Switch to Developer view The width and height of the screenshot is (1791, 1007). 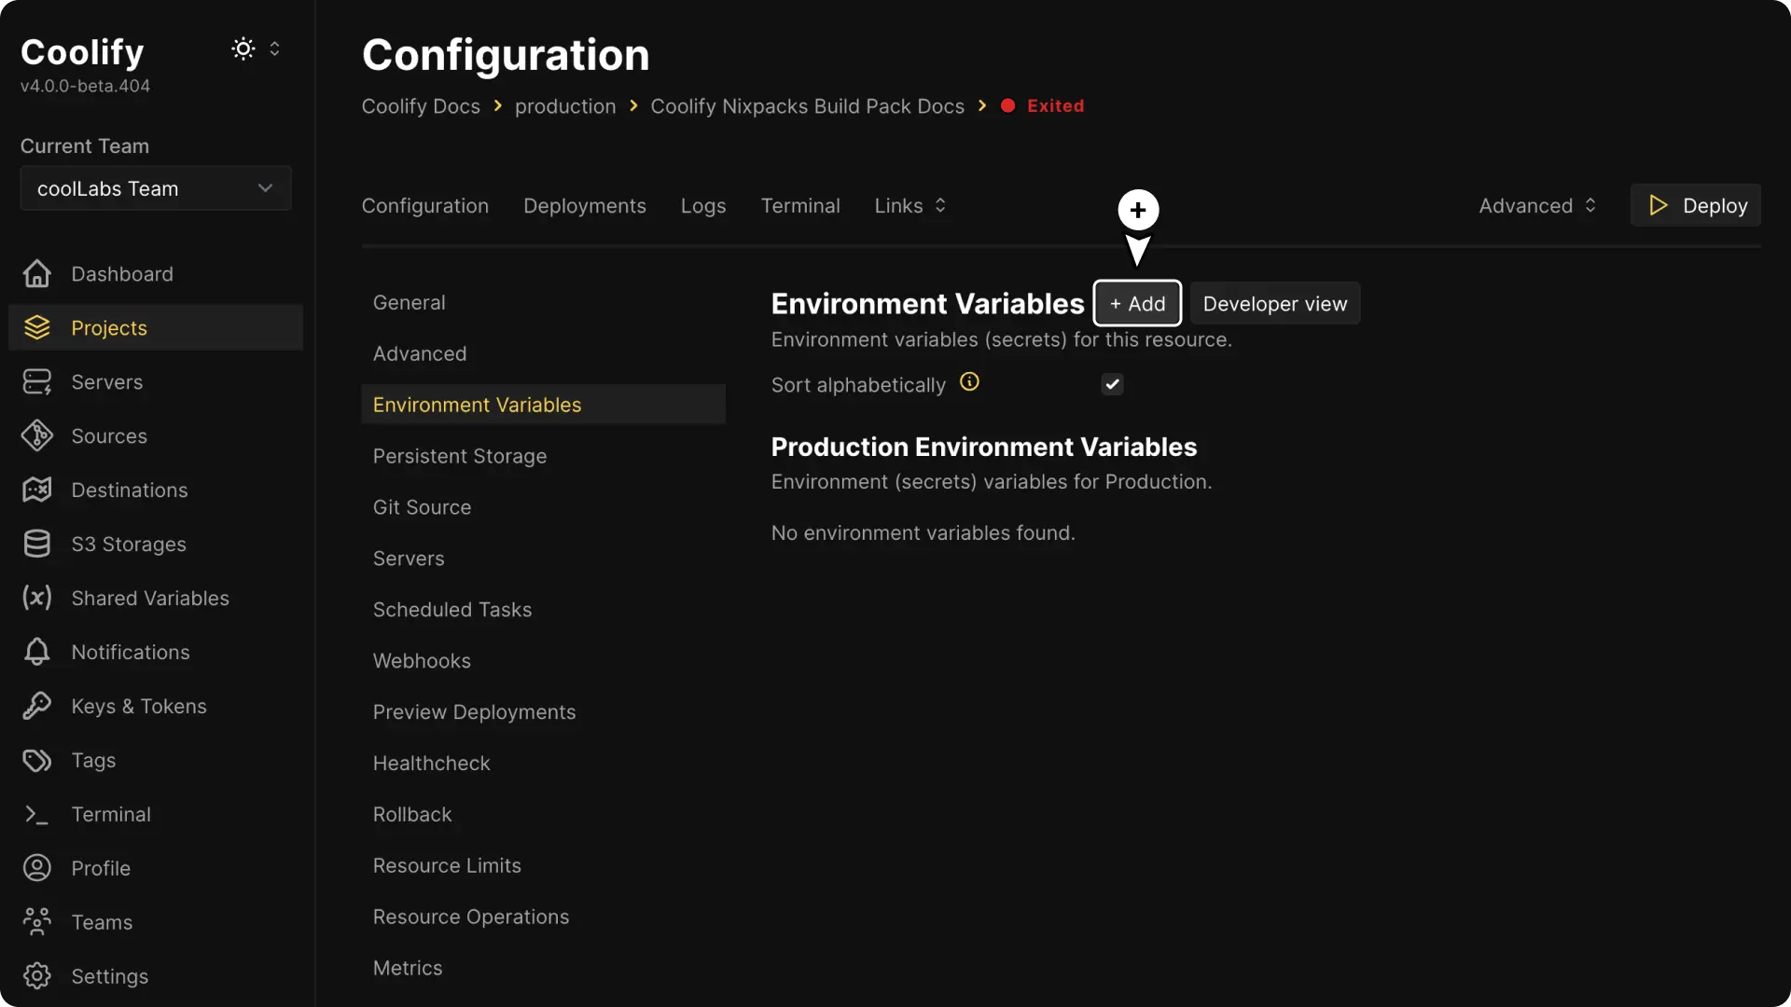[1275, 303]
